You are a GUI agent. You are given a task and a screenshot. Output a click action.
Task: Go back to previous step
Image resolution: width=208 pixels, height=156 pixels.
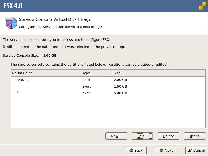(x=136, y=151)
